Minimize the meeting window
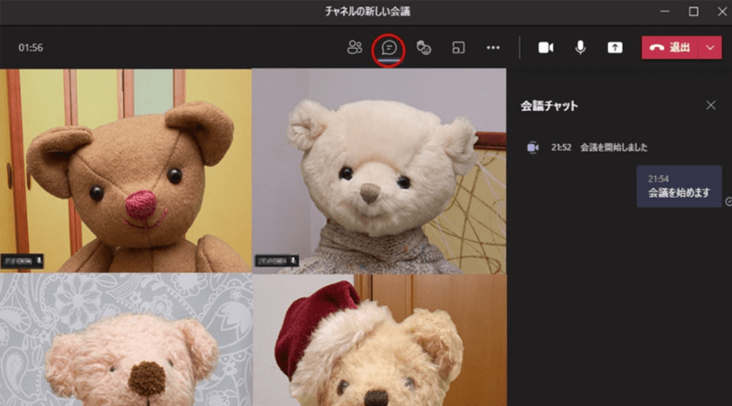732x406 pixels. 665,11
